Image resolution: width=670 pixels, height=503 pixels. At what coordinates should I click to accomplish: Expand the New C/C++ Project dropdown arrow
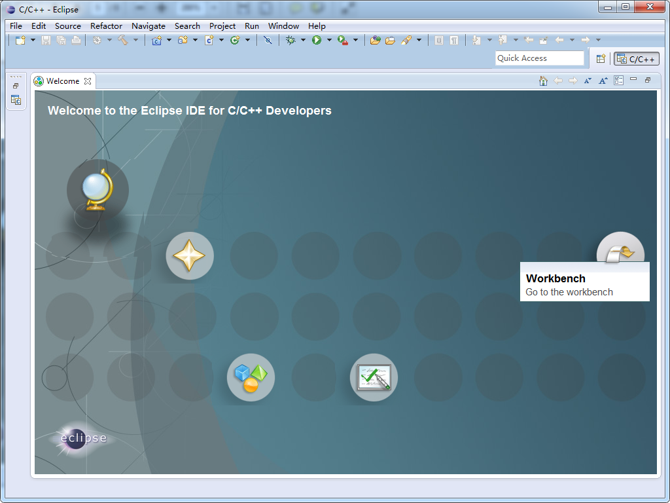coord(169,40)
